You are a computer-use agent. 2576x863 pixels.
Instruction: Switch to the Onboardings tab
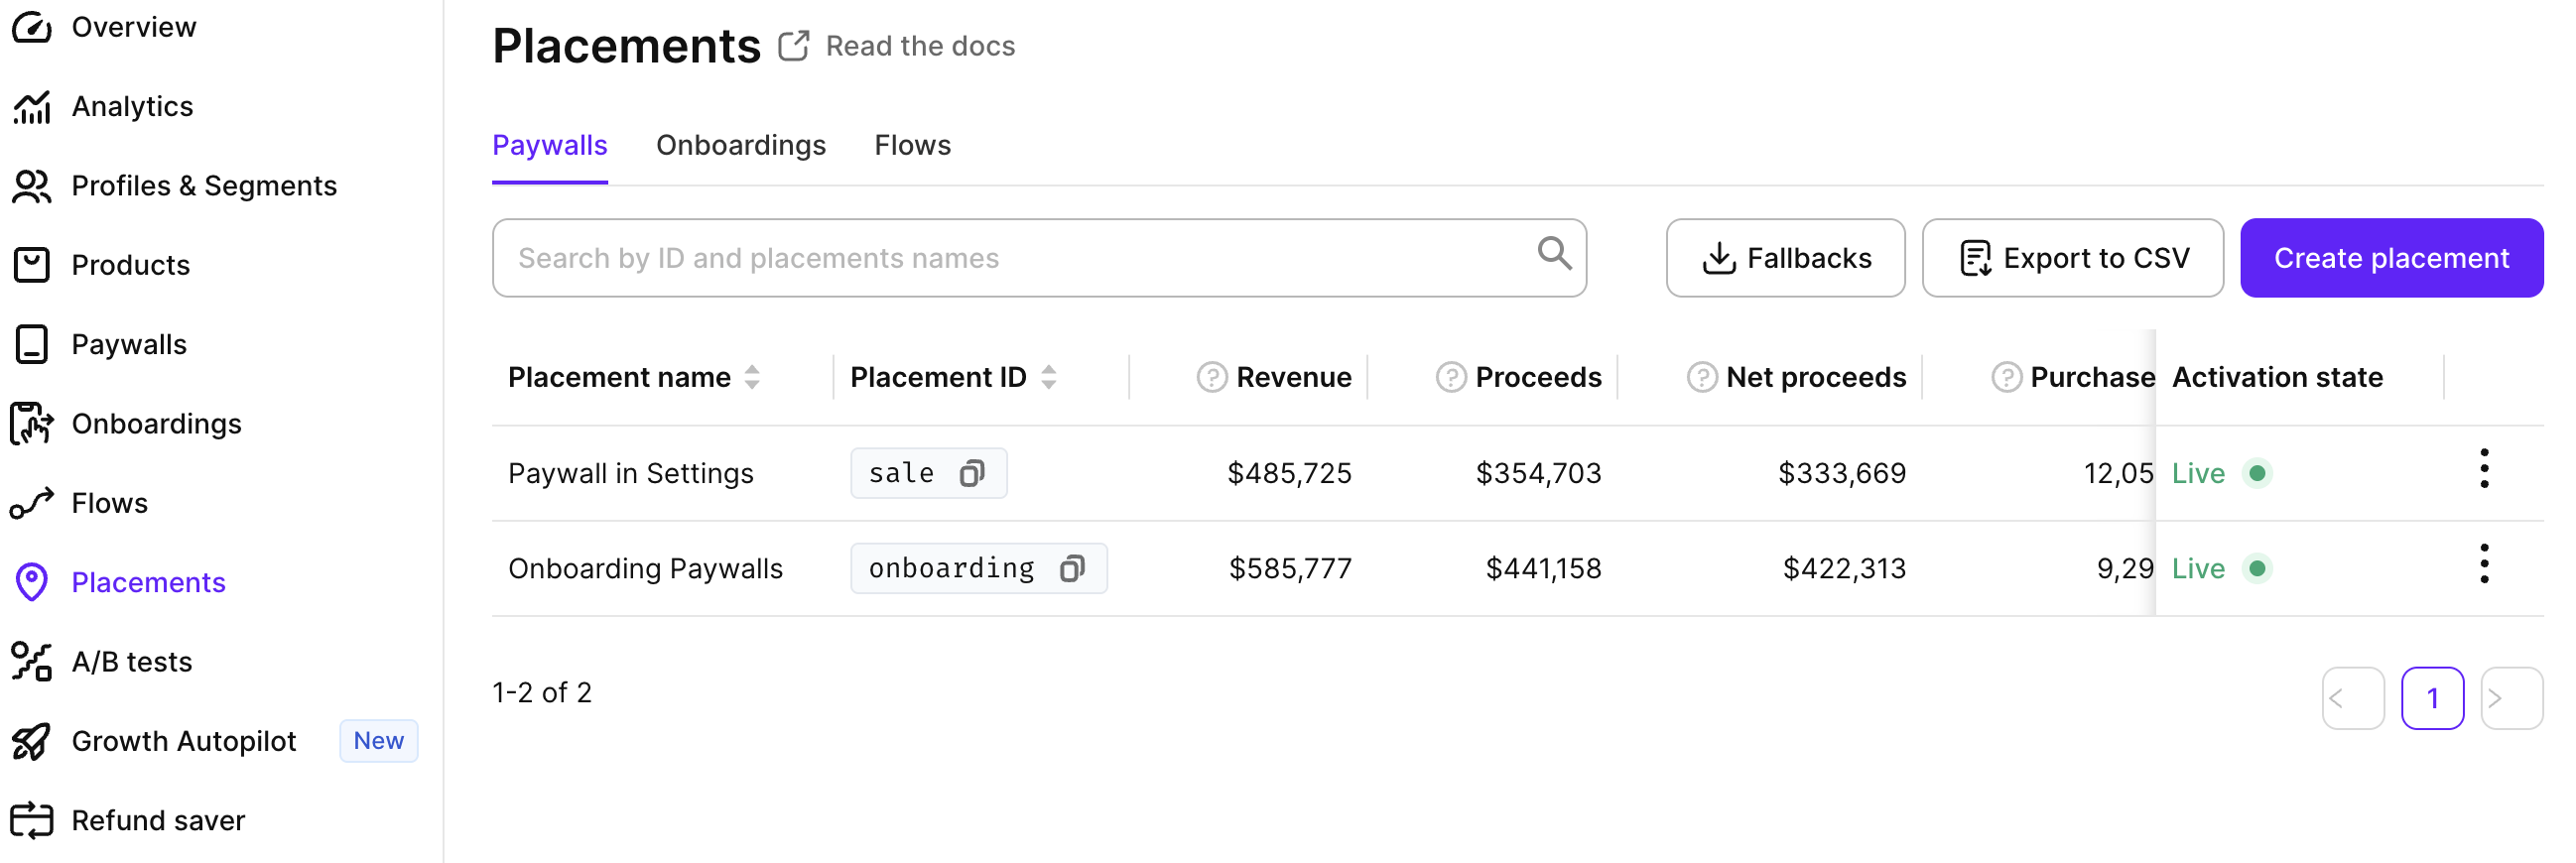[x=741, y=146]
